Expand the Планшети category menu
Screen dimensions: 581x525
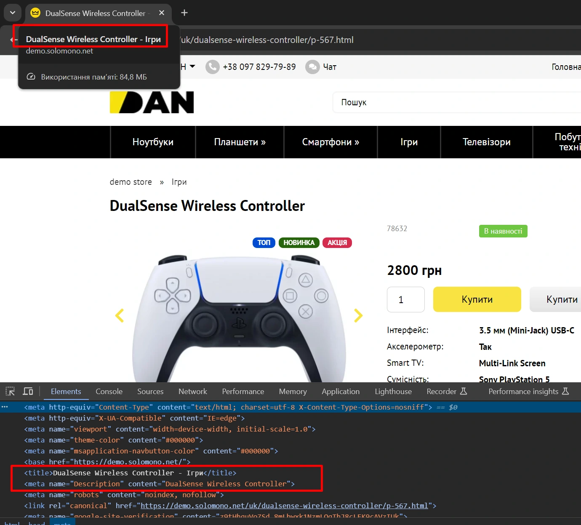(240, 142)
